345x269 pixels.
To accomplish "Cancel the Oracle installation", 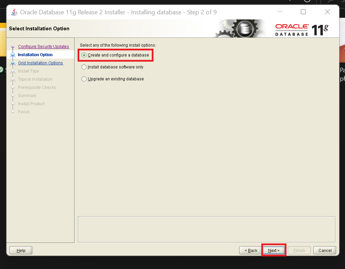I will coord(325,250).
